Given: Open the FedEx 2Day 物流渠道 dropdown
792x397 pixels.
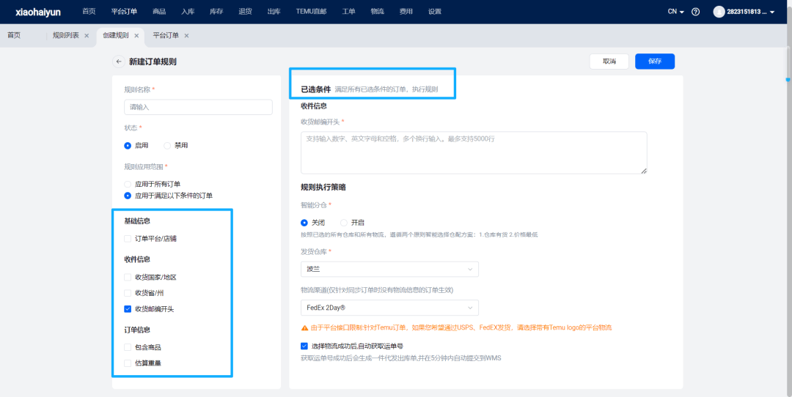Looking at the screenshot, I should [389, 308].
